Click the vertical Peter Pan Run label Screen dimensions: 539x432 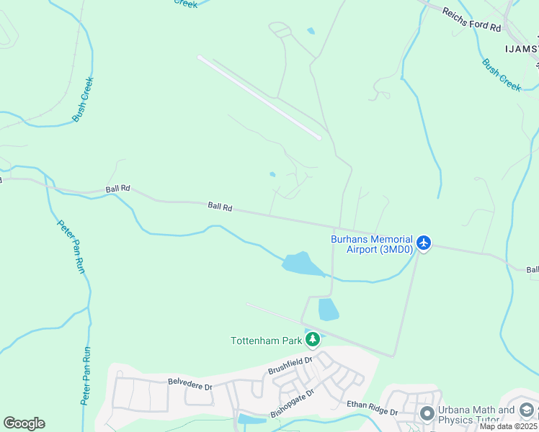pyautogui.click(x=86, y=376)
